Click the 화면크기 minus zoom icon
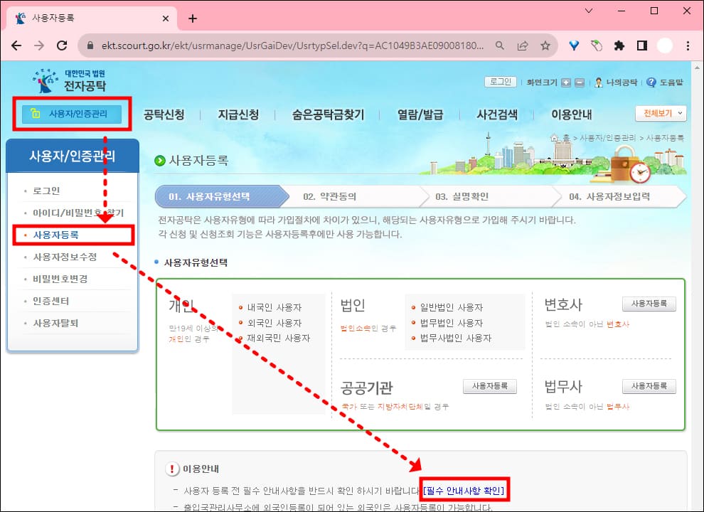 [x=578, y=81]
